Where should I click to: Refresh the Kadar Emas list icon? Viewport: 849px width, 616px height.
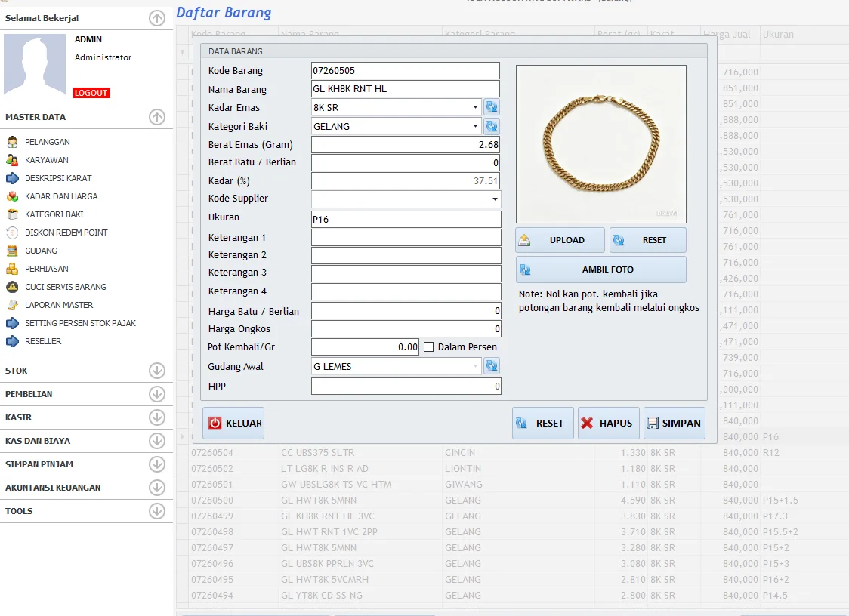(492, 107)
